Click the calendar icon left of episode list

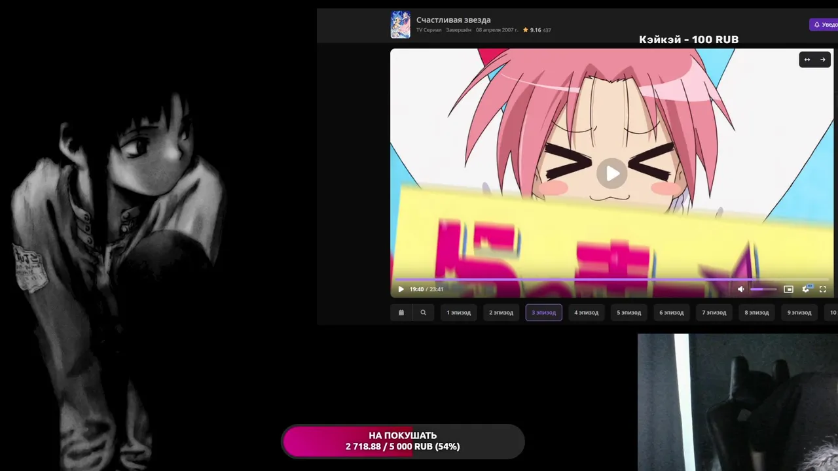[401, 313]
